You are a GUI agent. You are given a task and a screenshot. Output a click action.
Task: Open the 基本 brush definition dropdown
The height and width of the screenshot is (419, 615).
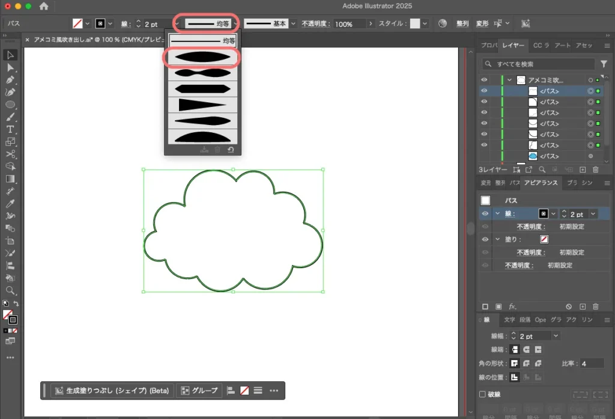pyautogui.click(x=293, y=24)
